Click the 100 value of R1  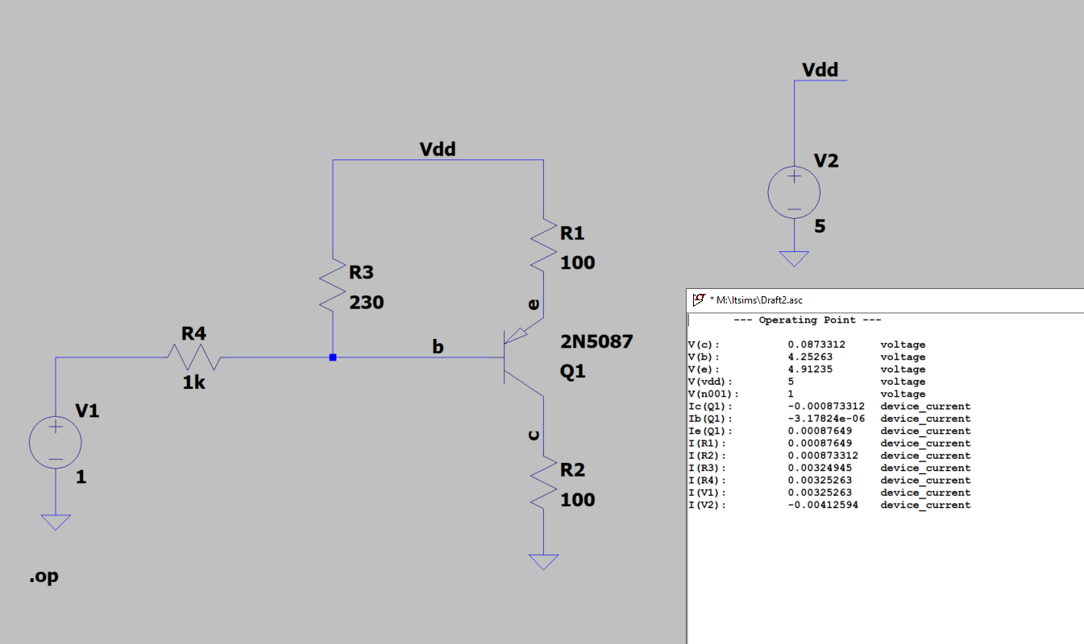click(577, 262)
